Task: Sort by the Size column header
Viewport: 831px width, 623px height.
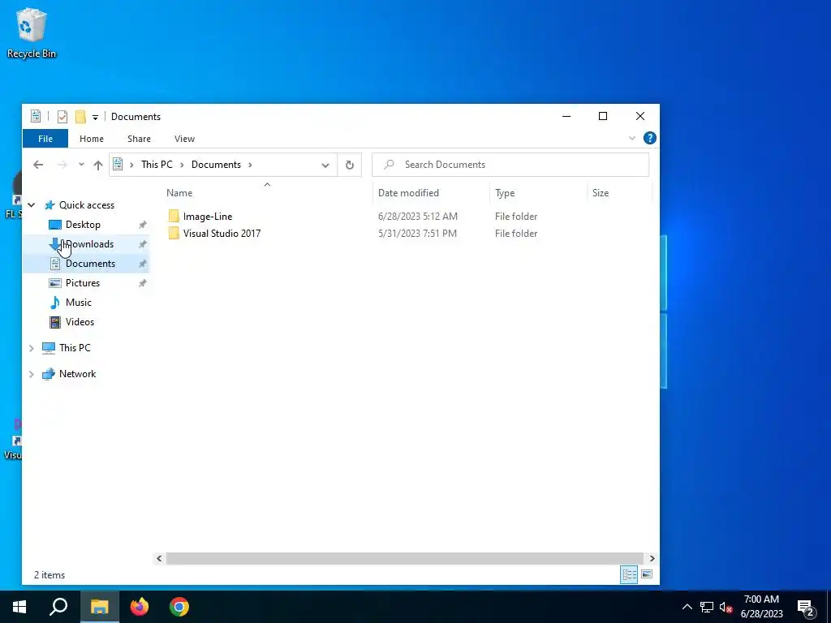Action: tap(619, 193)
